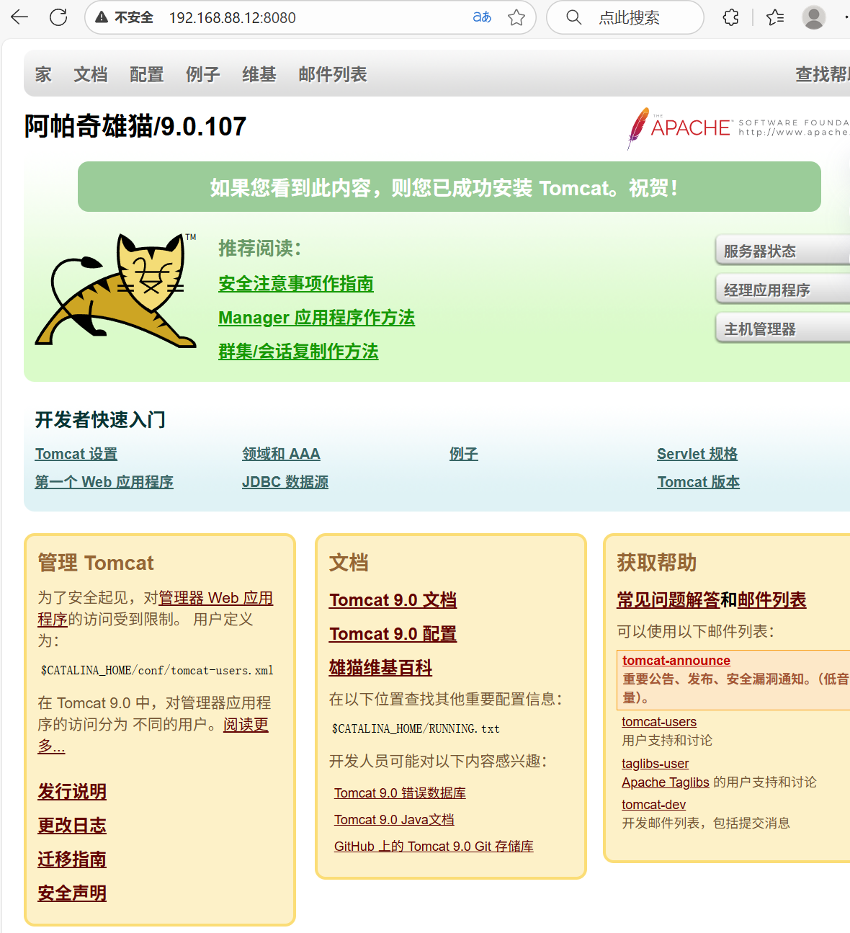
Task: Open the JDBC 数据源 link
Action: [285, 482]
